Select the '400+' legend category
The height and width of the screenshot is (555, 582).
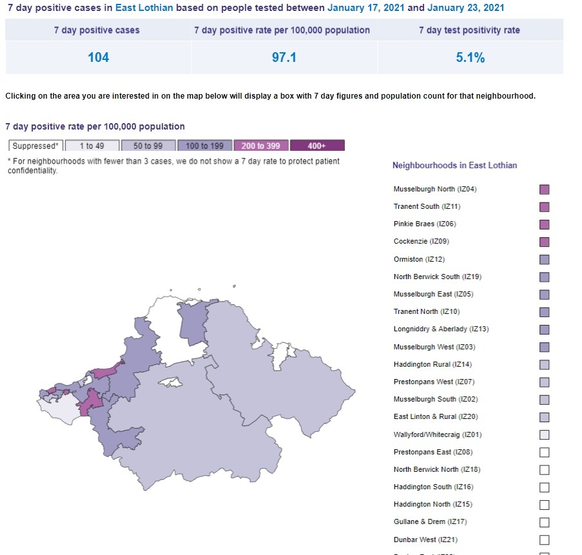(317, 146)
